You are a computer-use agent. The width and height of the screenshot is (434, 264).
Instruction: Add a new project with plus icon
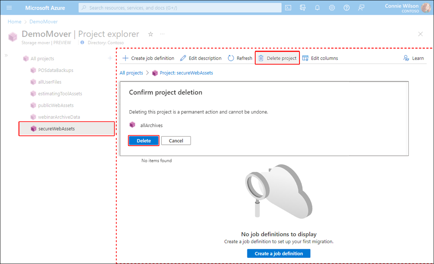click(x=110, y=58)
